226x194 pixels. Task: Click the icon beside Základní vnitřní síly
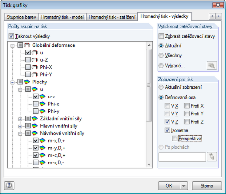[35, 119]
